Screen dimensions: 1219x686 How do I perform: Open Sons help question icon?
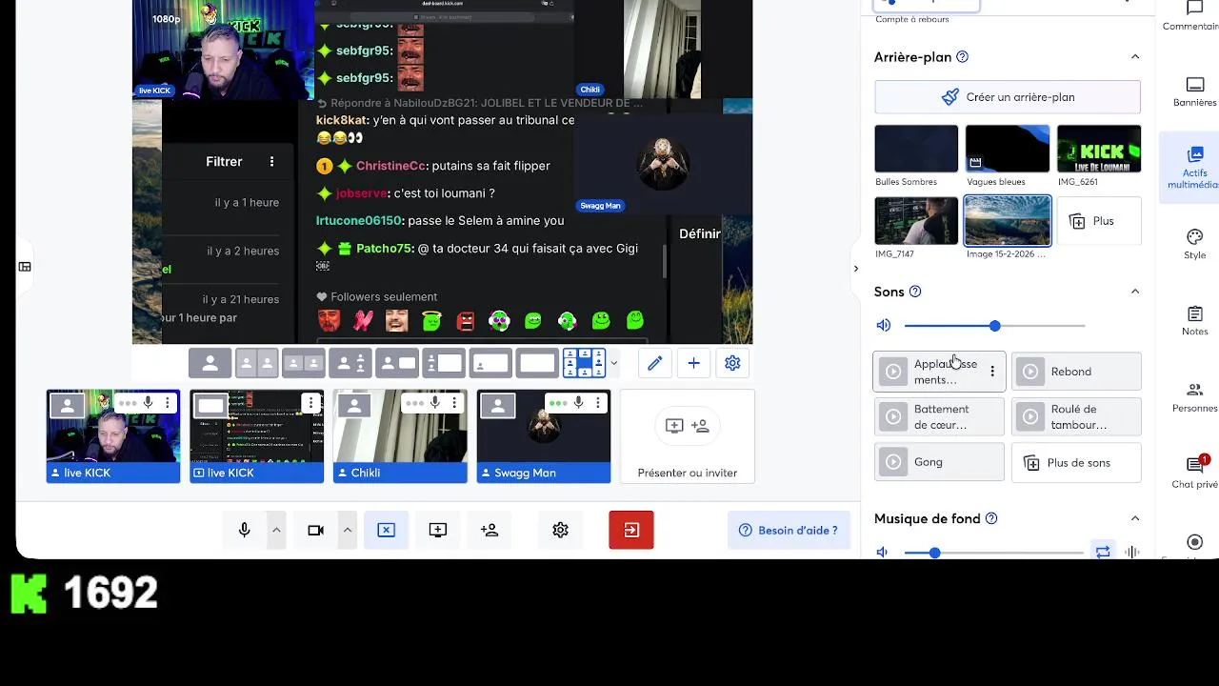click(915, 292)
